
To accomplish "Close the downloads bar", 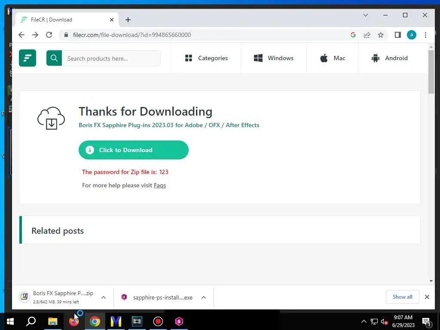I will (x=427, y=297).
